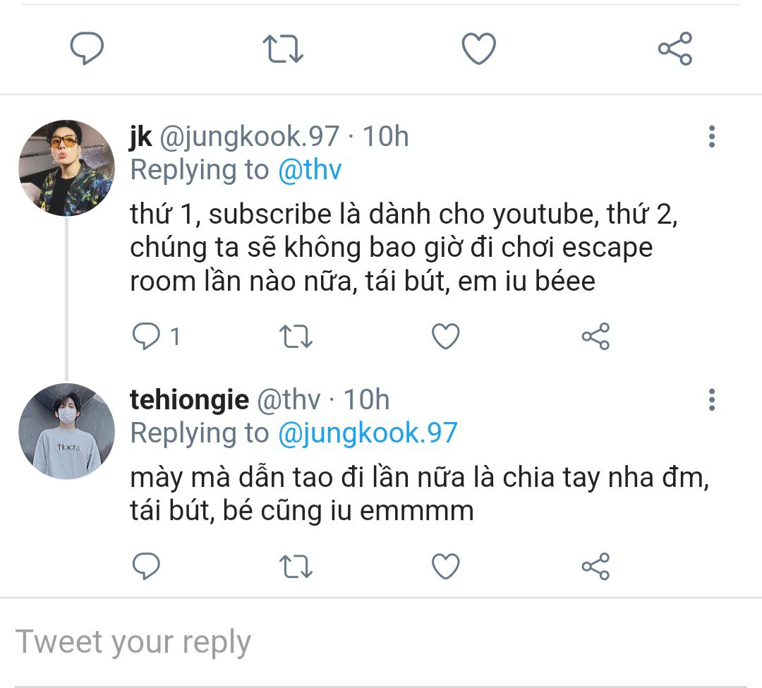Open more options for jk's tweet
This screenshot has height=688, width=762.
[x=711, y=136]
